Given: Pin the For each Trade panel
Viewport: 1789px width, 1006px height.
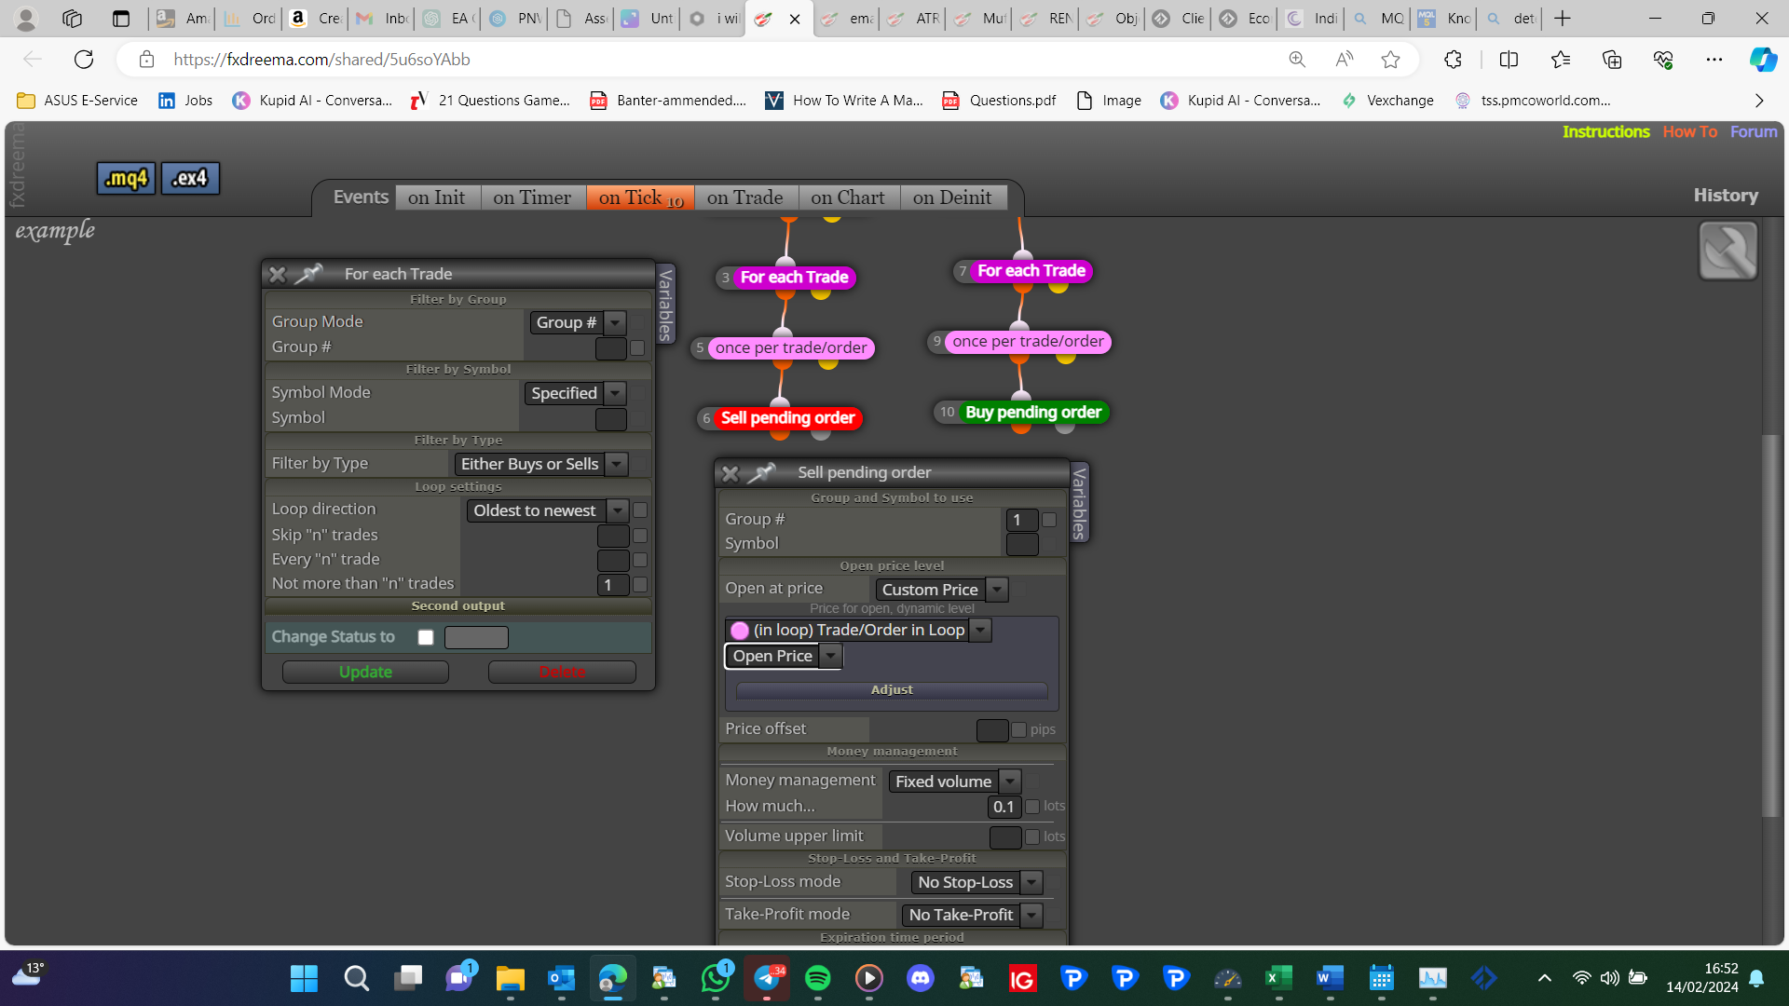Looking at the screenshot, I should (x=308, y=274).
